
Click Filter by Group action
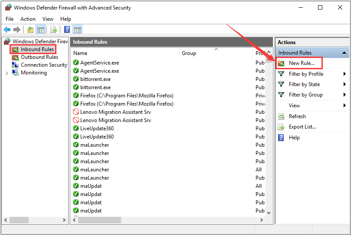pos(305,95)
